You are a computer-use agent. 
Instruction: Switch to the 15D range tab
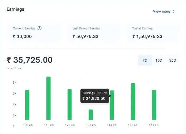point(159,60)
